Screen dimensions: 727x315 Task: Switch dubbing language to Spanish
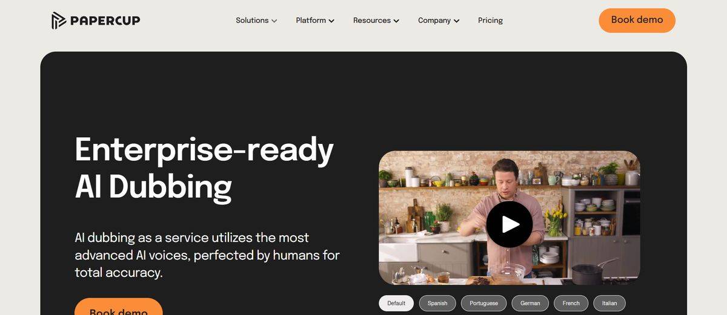coord(437,304)
